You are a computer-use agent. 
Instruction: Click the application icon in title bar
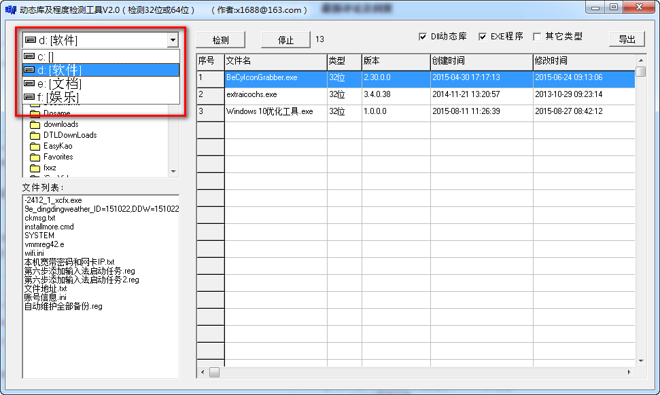pyautogui.click(x=10, y=10)
